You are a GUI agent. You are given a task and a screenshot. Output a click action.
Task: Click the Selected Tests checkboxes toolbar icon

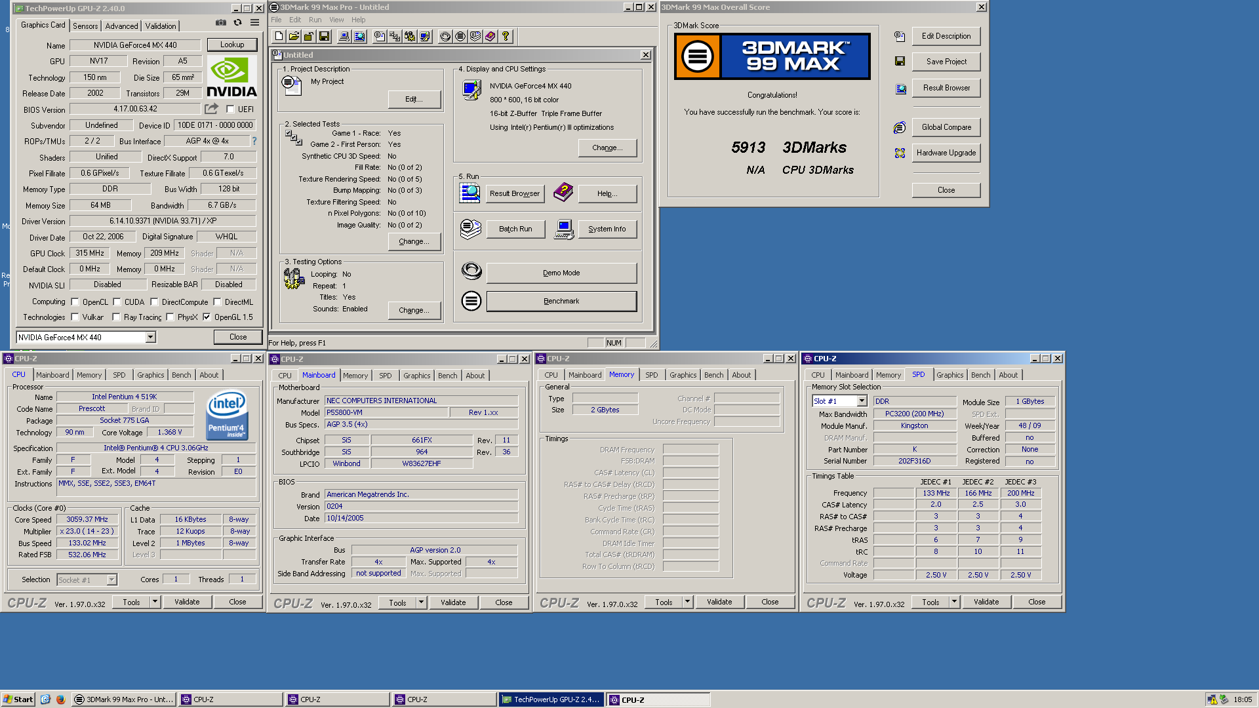395,37
